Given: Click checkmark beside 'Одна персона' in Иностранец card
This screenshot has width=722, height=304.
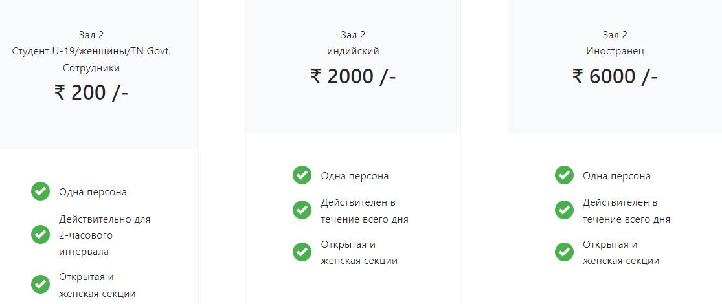Looking at the screenshot, I should pyautogui.click(x=564, y=175).
